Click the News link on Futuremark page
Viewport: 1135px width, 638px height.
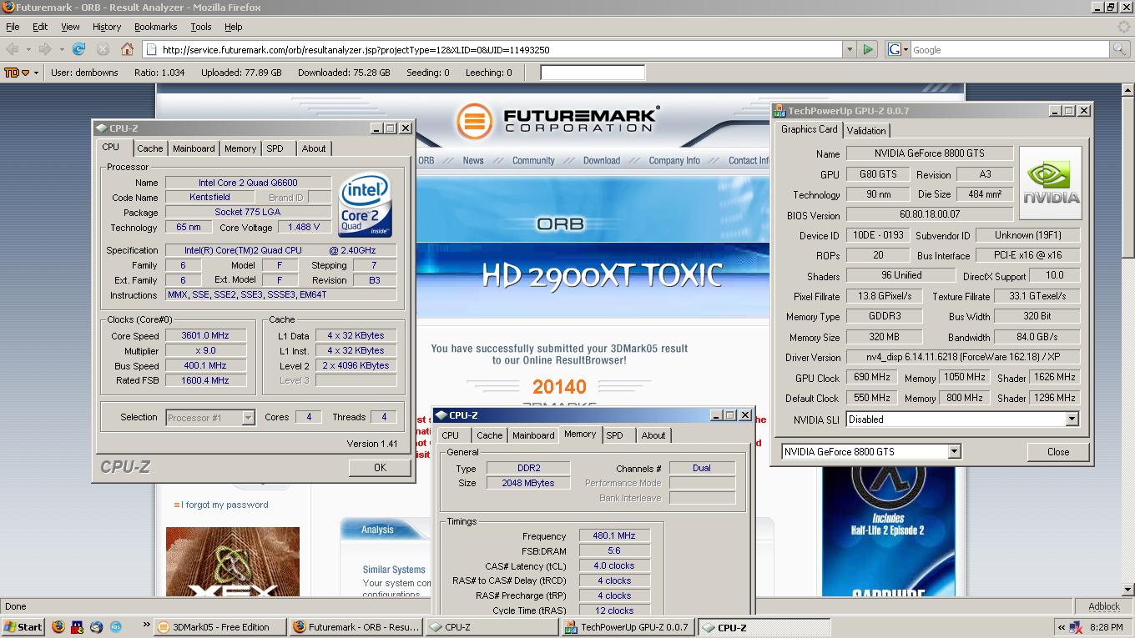[473, 161]
